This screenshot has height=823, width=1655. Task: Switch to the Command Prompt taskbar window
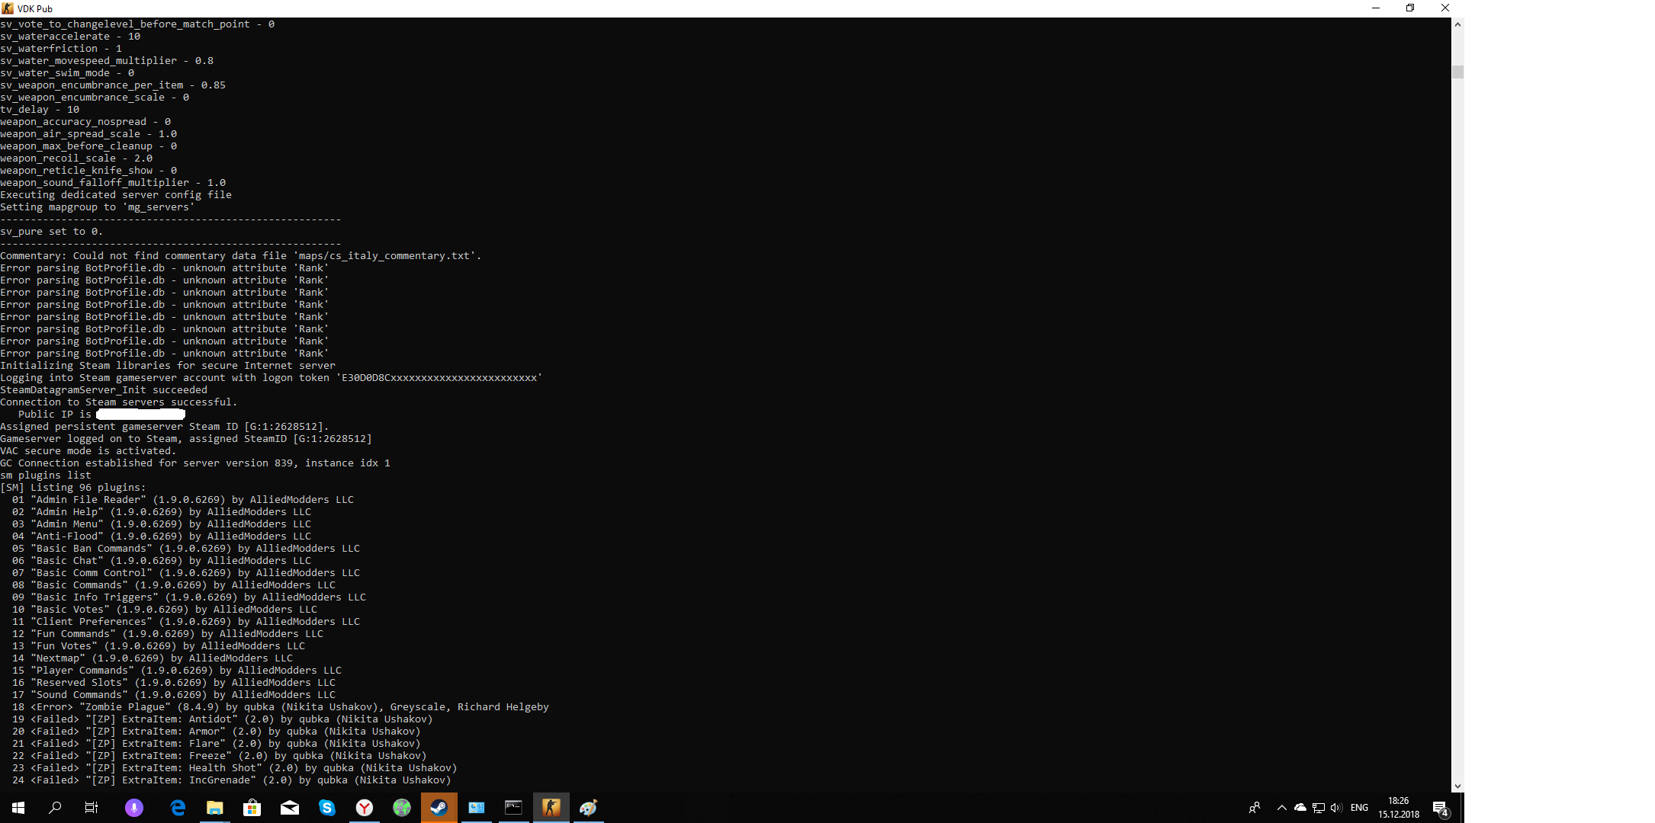coord(514,808)
